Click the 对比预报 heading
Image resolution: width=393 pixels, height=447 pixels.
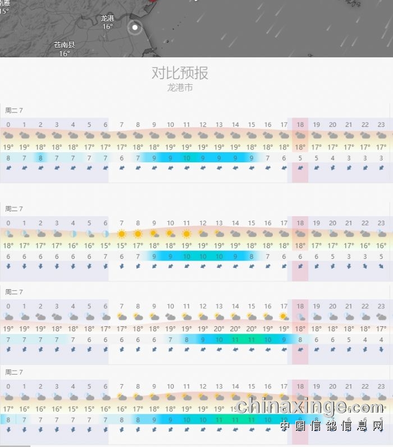[x=180, y=72]
